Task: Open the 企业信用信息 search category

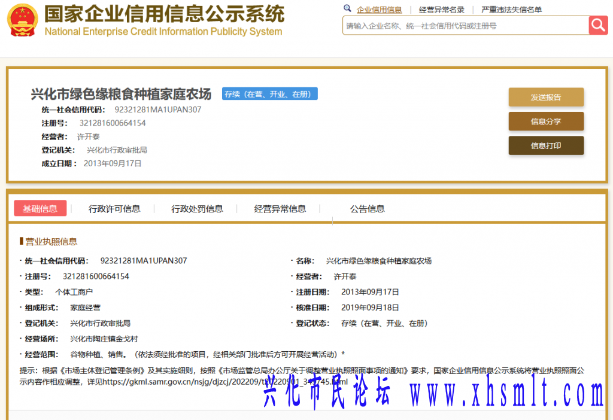Action: click(379, 10)
